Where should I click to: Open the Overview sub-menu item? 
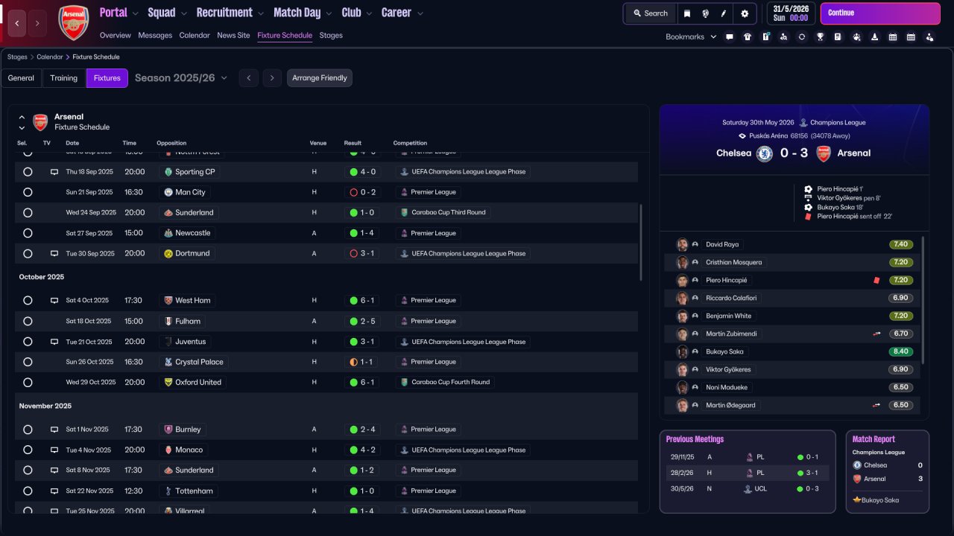[x=116, y=36]
